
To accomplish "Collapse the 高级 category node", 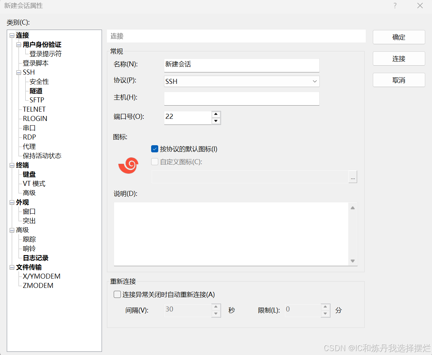I will coord(12,230).
